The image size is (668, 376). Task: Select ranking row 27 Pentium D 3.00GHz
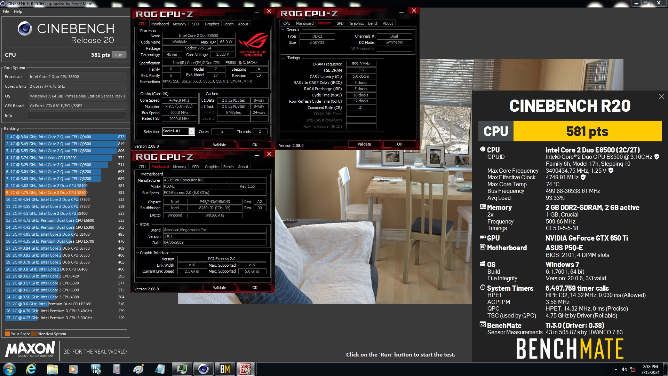click(65, 318)
